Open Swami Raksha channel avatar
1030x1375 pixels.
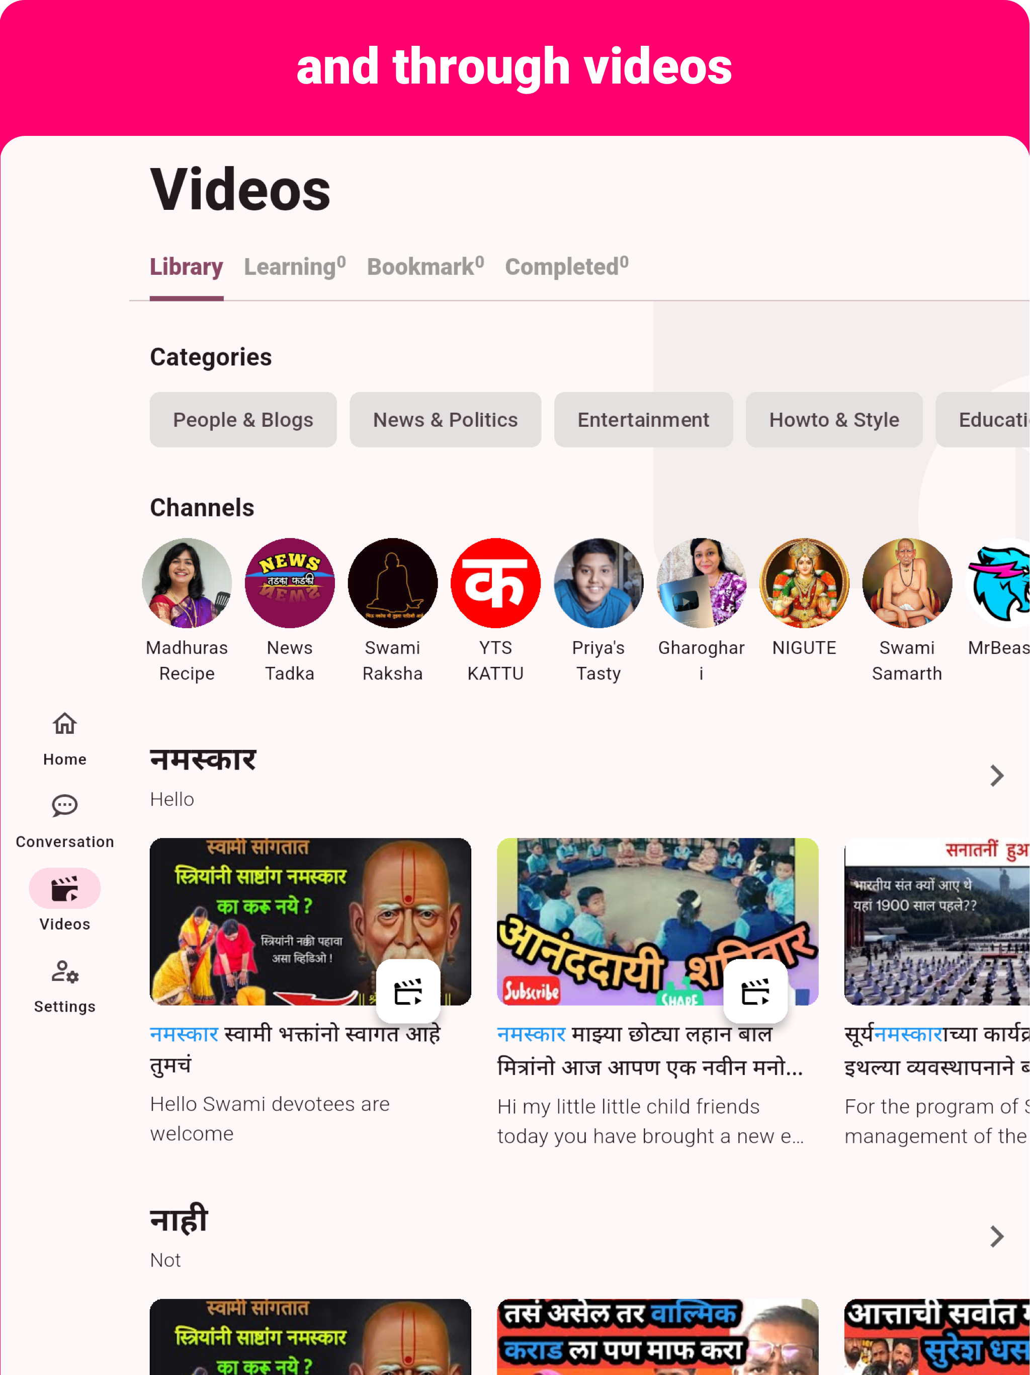[393, 583]
